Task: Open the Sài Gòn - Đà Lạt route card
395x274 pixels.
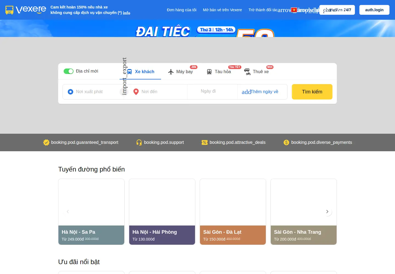Action: (233, 212)
